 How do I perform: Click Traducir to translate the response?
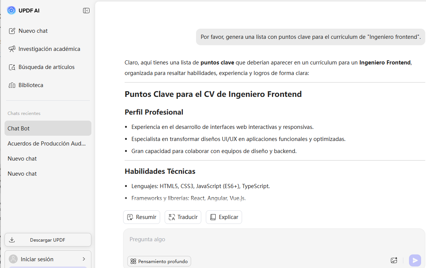pyautogui.click(x=183, y=217)
